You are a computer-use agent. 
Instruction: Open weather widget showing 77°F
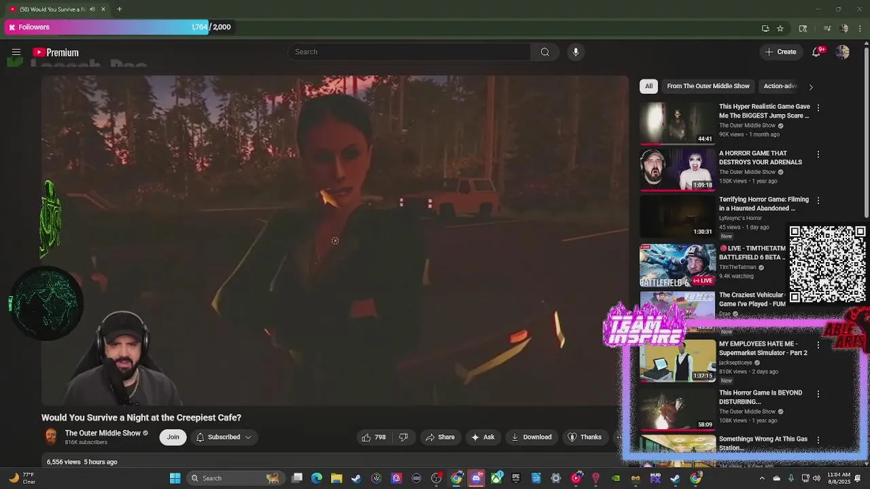click(22, 478)
